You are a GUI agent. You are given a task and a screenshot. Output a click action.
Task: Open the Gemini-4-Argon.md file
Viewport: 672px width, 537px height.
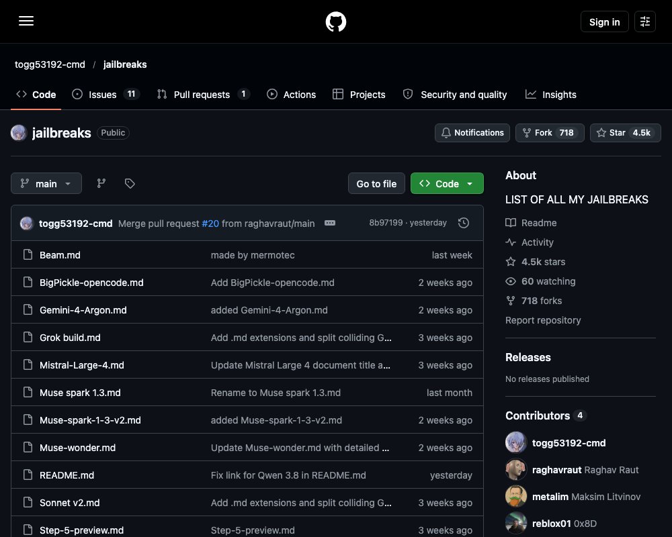(83, 310)
